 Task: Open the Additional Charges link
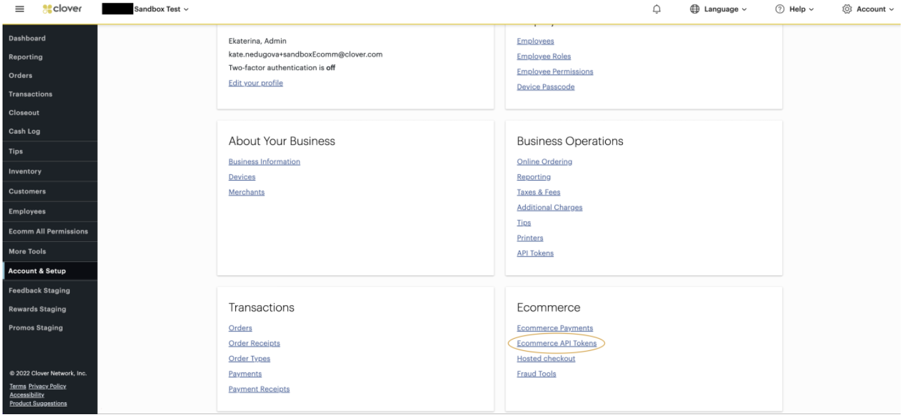coord(549,207)
